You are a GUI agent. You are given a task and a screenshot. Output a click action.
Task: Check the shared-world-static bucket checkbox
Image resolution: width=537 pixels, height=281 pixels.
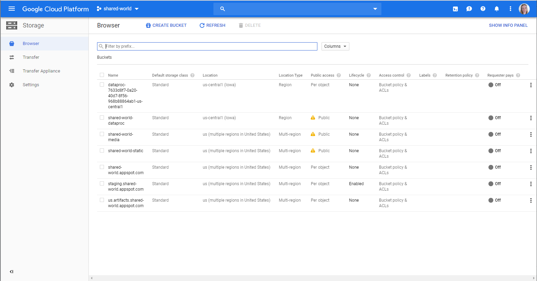[x=102, y=150]
